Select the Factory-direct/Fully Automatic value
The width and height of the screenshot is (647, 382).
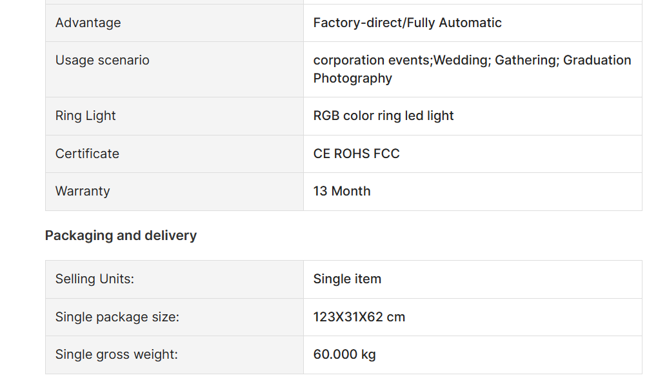[407, 23]
